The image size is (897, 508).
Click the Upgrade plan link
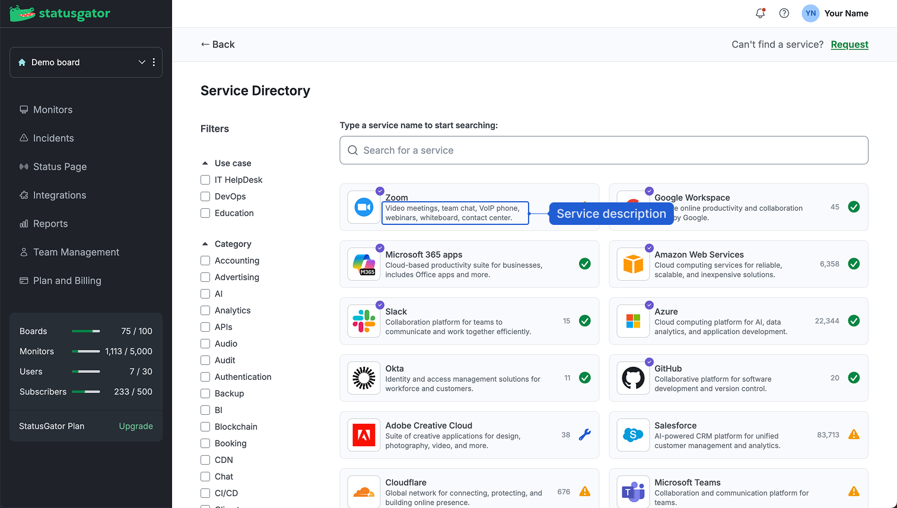pyautogui.click(x=136, y=426)
